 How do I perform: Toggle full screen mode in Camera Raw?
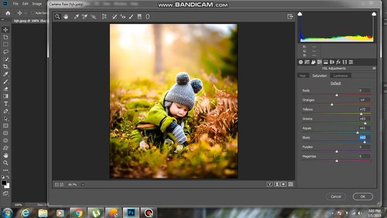click(x=290, y=16)
